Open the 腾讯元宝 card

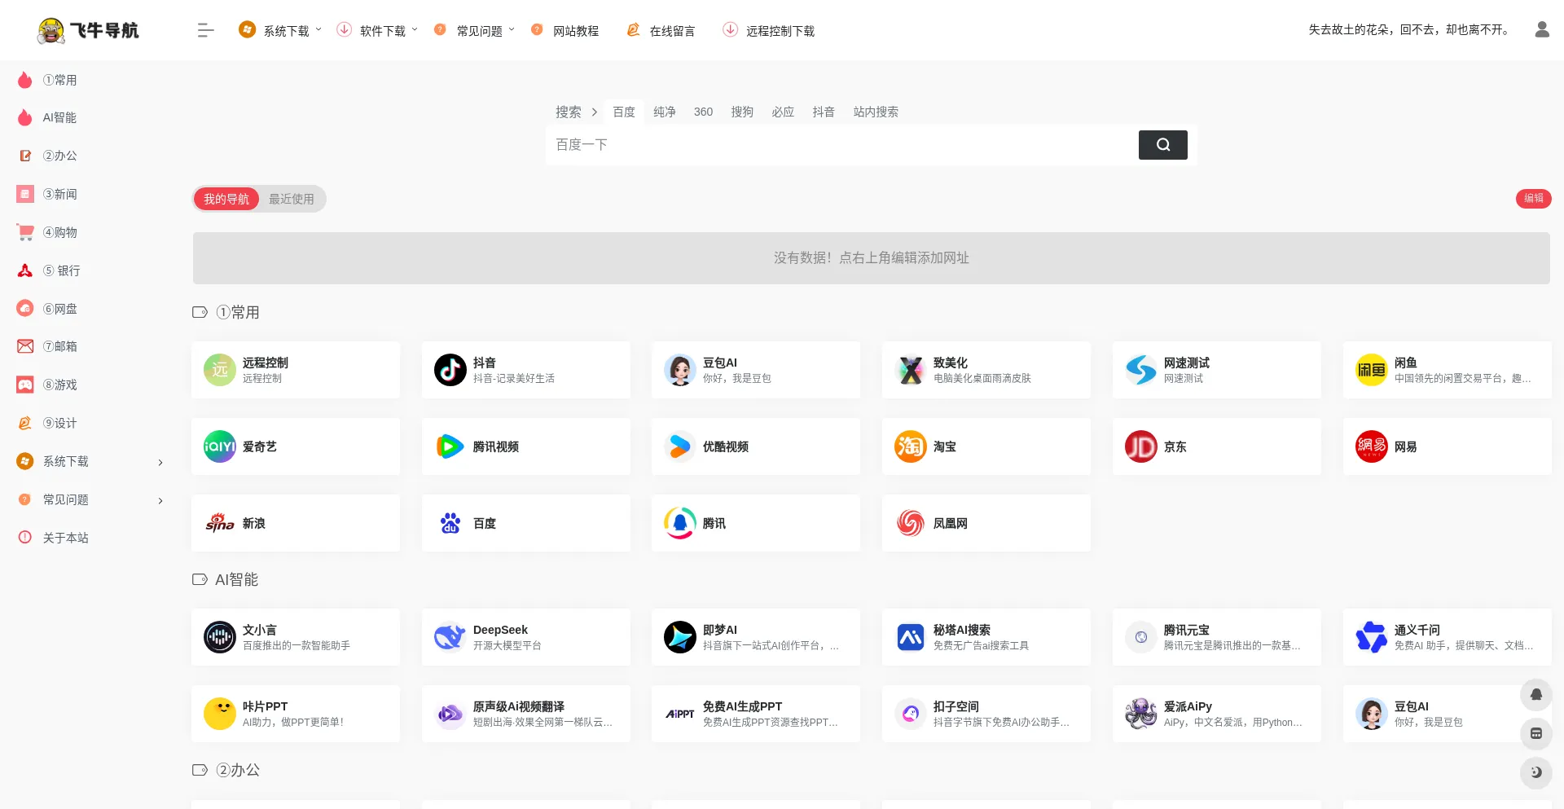click(x=1217, y=637)
